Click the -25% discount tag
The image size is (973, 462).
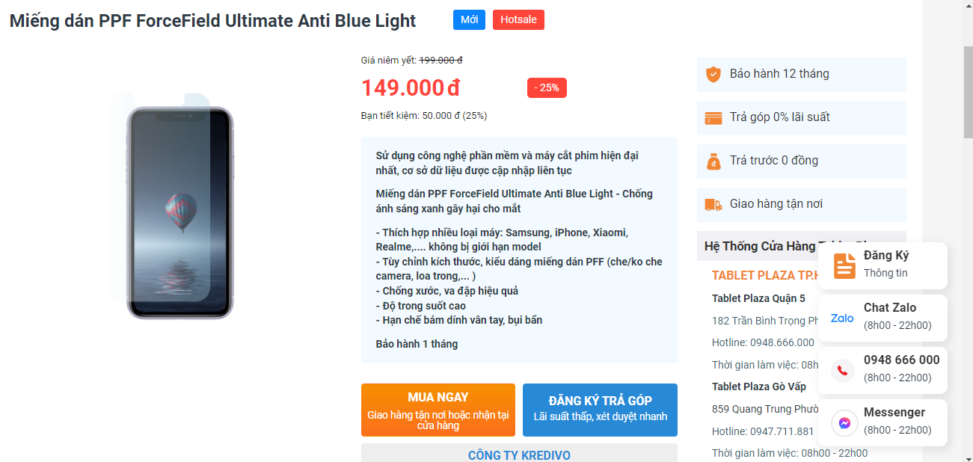547,87
